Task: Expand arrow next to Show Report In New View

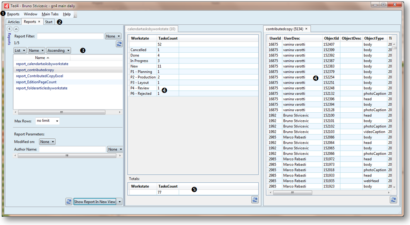Action: (x=119, y=202)
